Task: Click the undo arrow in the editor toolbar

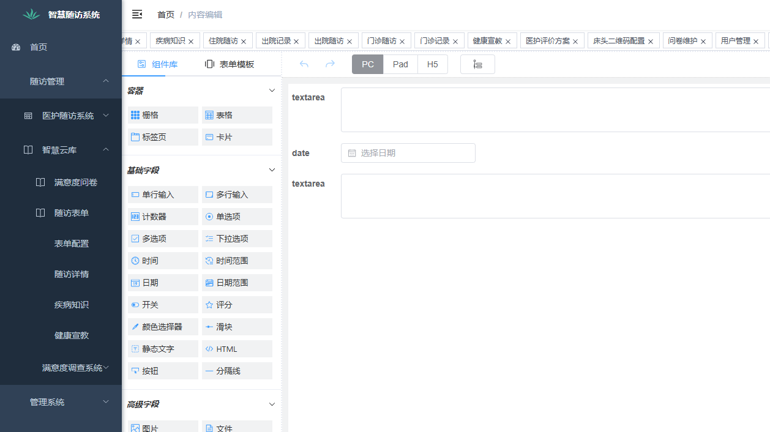Action: (x=304, y=64)
